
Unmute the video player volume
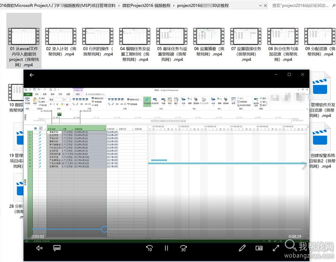[39, 248]
